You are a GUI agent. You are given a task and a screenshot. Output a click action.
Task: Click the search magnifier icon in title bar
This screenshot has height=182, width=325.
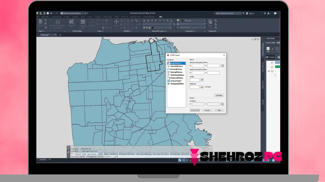[x=243, y=13]
